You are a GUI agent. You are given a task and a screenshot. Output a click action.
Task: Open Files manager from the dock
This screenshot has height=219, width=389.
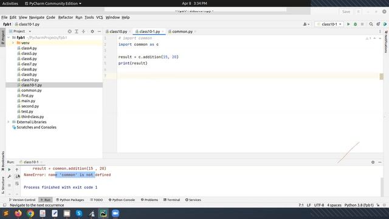pyautogui.click(x=67, y=214)
